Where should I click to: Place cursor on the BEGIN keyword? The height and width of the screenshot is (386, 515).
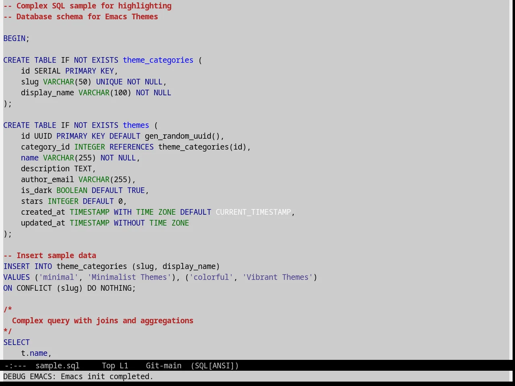point(14,39)
